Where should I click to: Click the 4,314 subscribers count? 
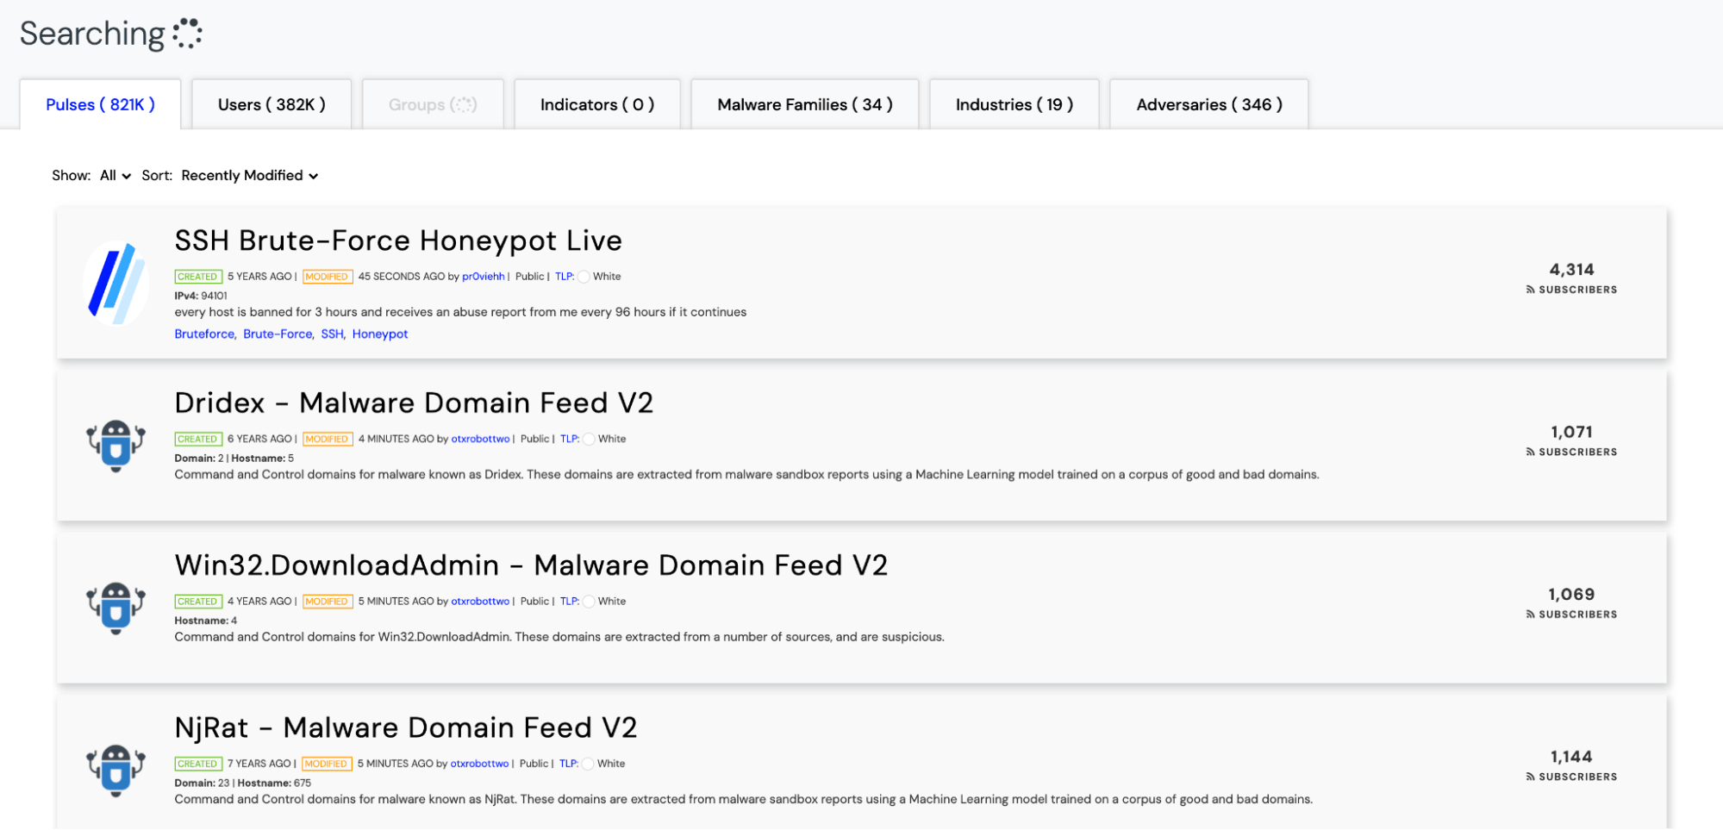tap(1572, 270)
